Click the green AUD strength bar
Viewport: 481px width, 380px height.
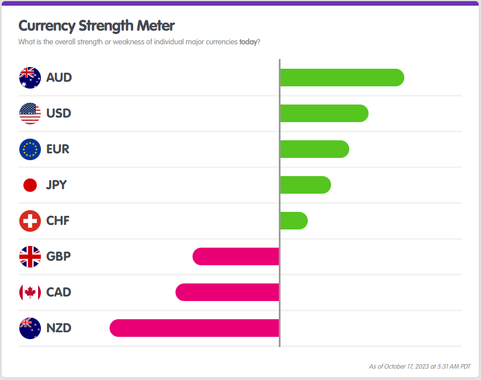coord(342,77)
